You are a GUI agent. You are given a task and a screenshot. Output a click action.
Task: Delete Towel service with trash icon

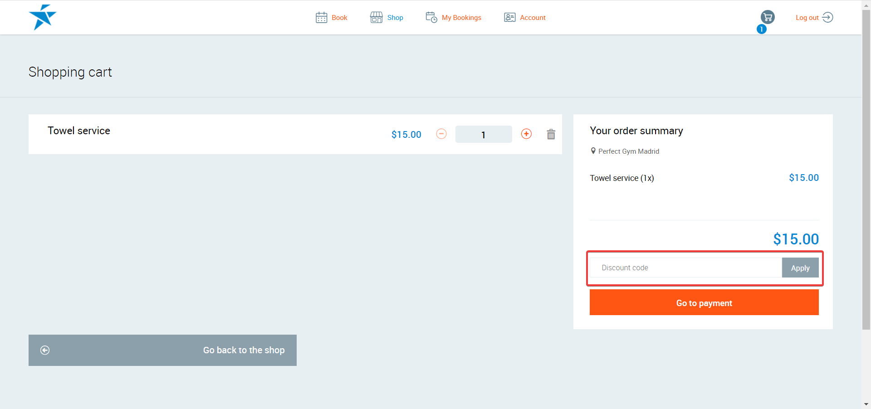551,134
